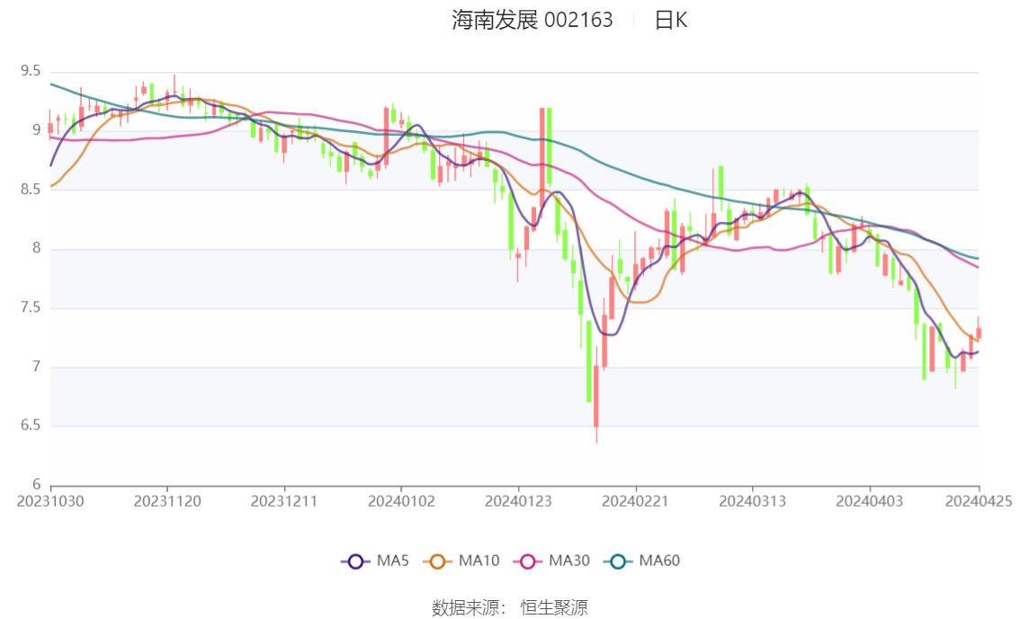
Task: Toggle the MA5 legend series
Action: pos(375,562)
